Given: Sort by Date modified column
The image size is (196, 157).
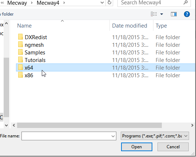Looking at the screenshot, I should pos(129,26).
